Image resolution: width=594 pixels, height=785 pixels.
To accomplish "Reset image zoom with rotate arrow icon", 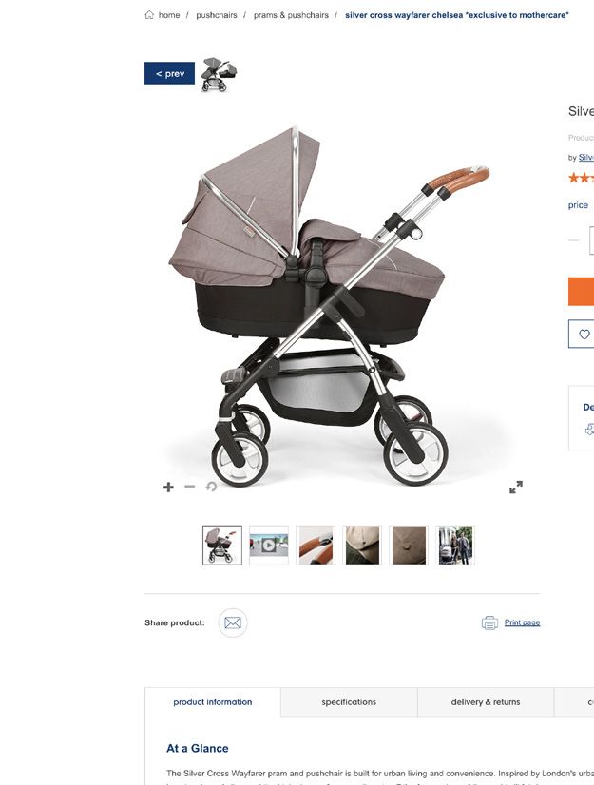I will pos(211,487).
